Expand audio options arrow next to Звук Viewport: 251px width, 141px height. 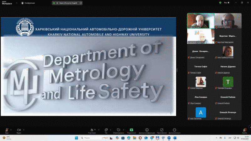pos(11,130)
